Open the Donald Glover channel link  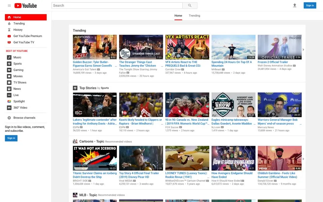tap(265, 181)
